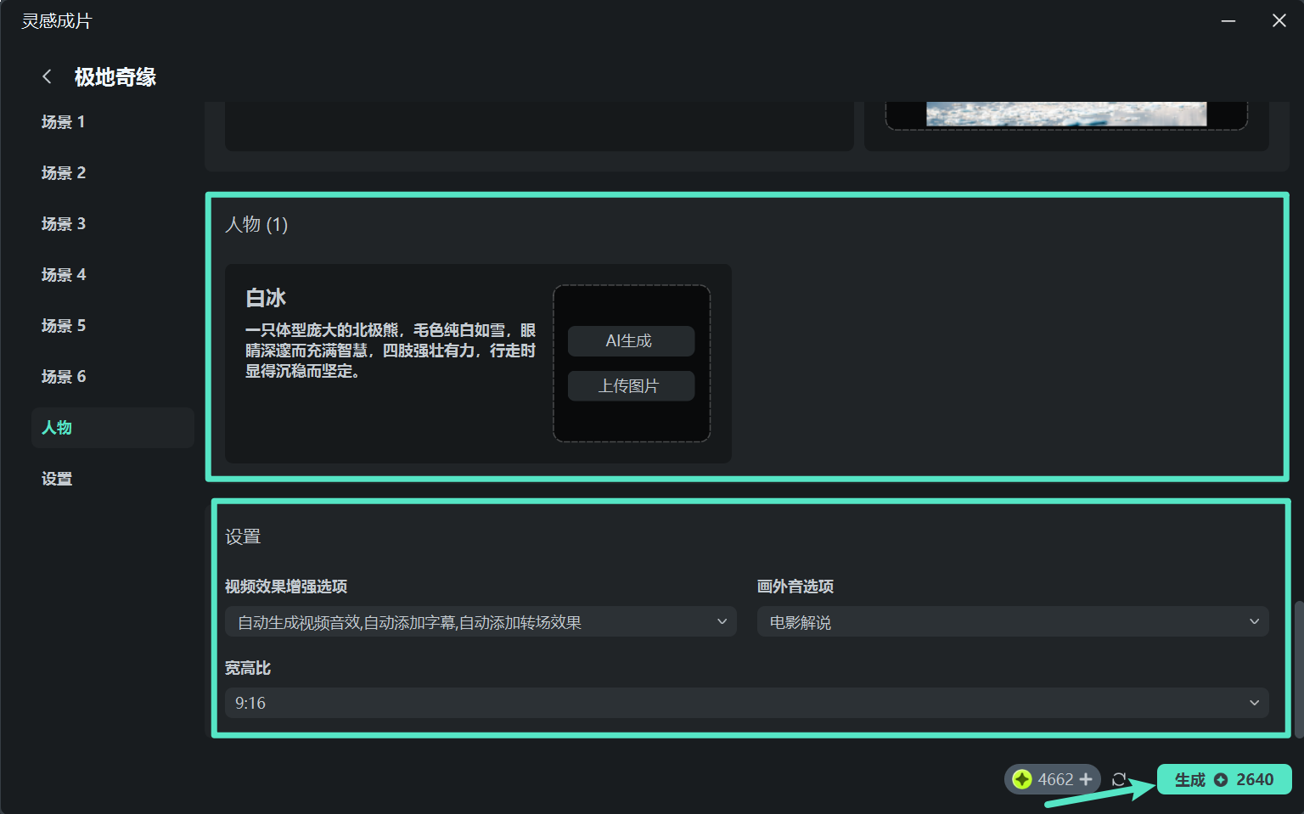Select 场景 1 in the sidebar
Screen dimensions: 1304x814
(x=63, y=121)
